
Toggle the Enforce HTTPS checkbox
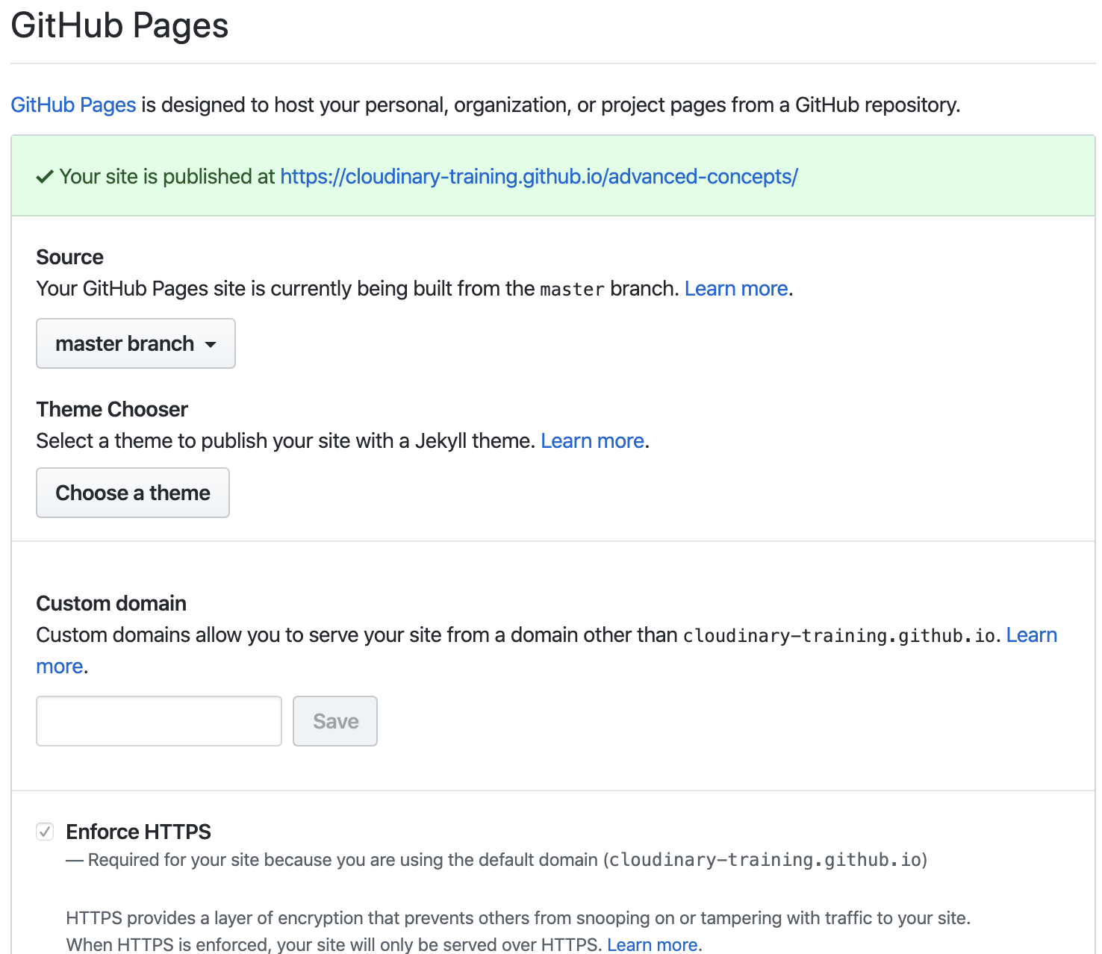pyautogui.click(x=45, y=832)
